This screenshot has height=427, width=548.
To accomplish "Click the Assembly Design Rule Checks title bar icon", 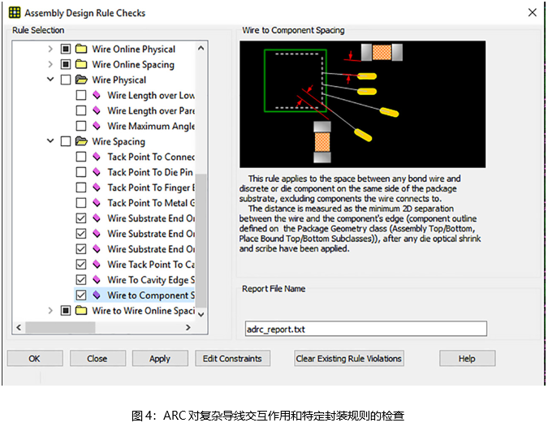I will coord(15,12).
